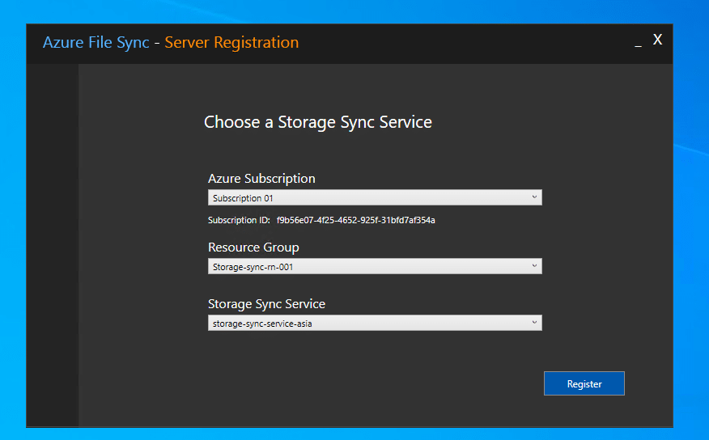The height and width of the screenshot is (440, 709).
Task: Click the Storage Sync Service field label
Action: (266, 304)
